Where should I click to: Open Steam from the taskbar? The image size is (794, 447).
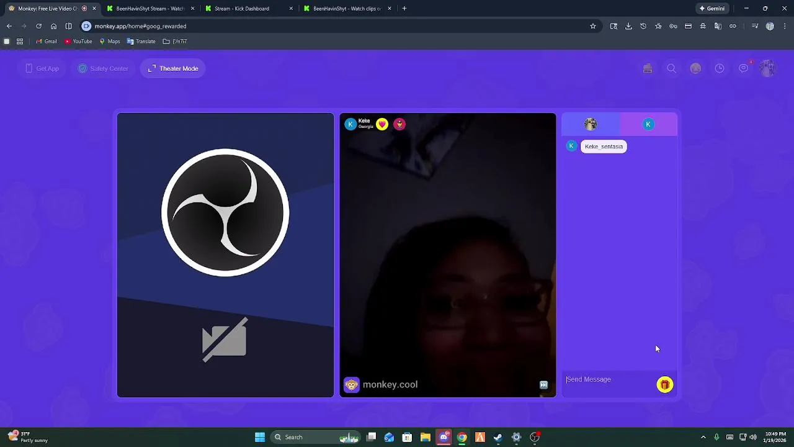pyautogui.click(x=498, y=437)
